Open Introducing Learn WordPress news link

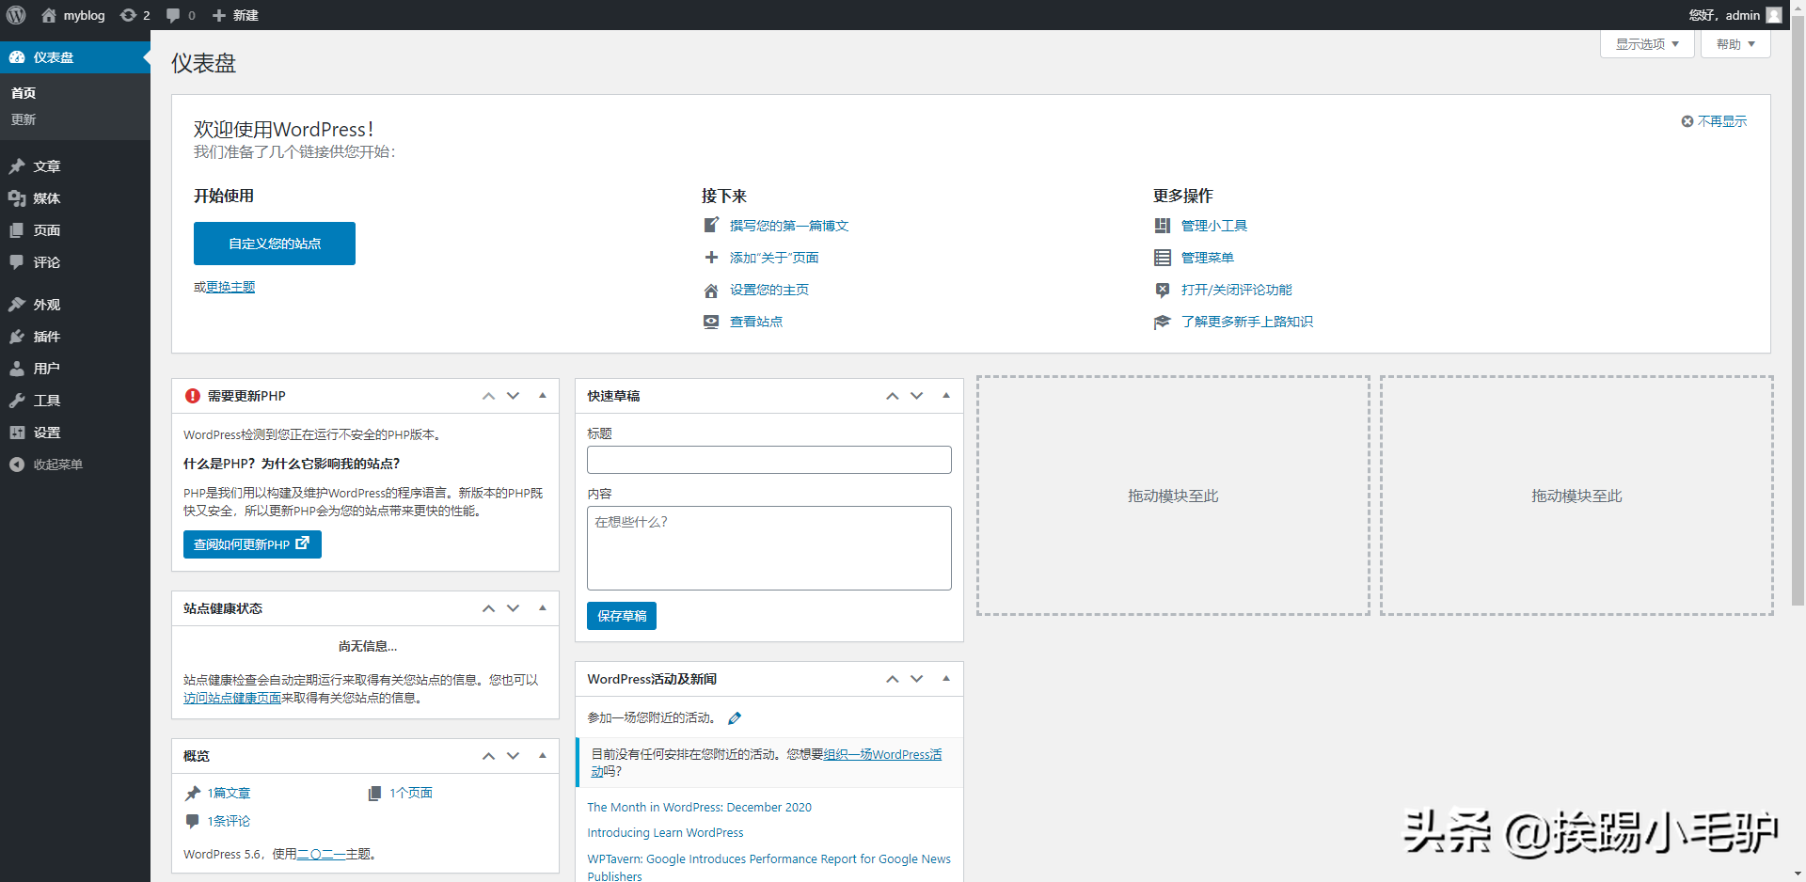pyautogui.click(x=665, y=833)
